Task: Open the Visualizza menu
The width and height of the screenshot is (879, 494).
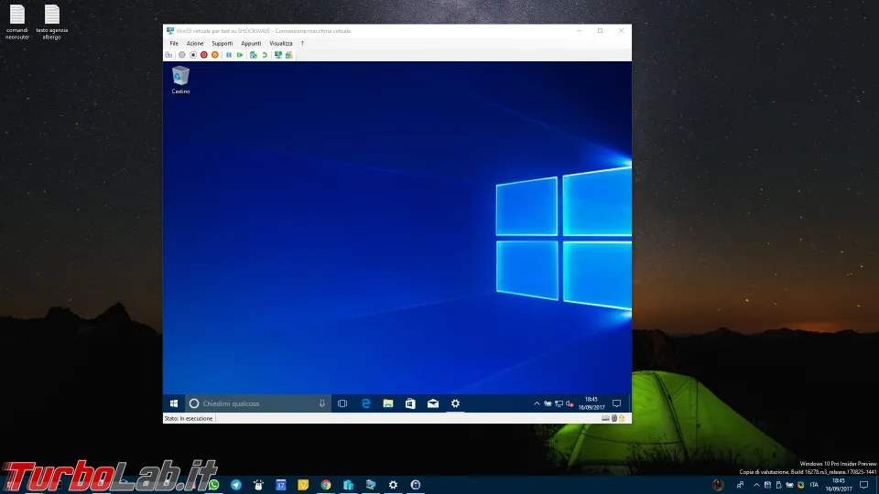Action: pos(281,43)
